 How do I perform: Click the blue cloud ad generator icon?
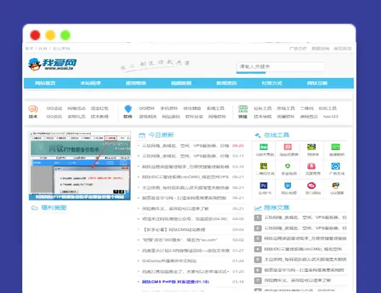(335, 166)
